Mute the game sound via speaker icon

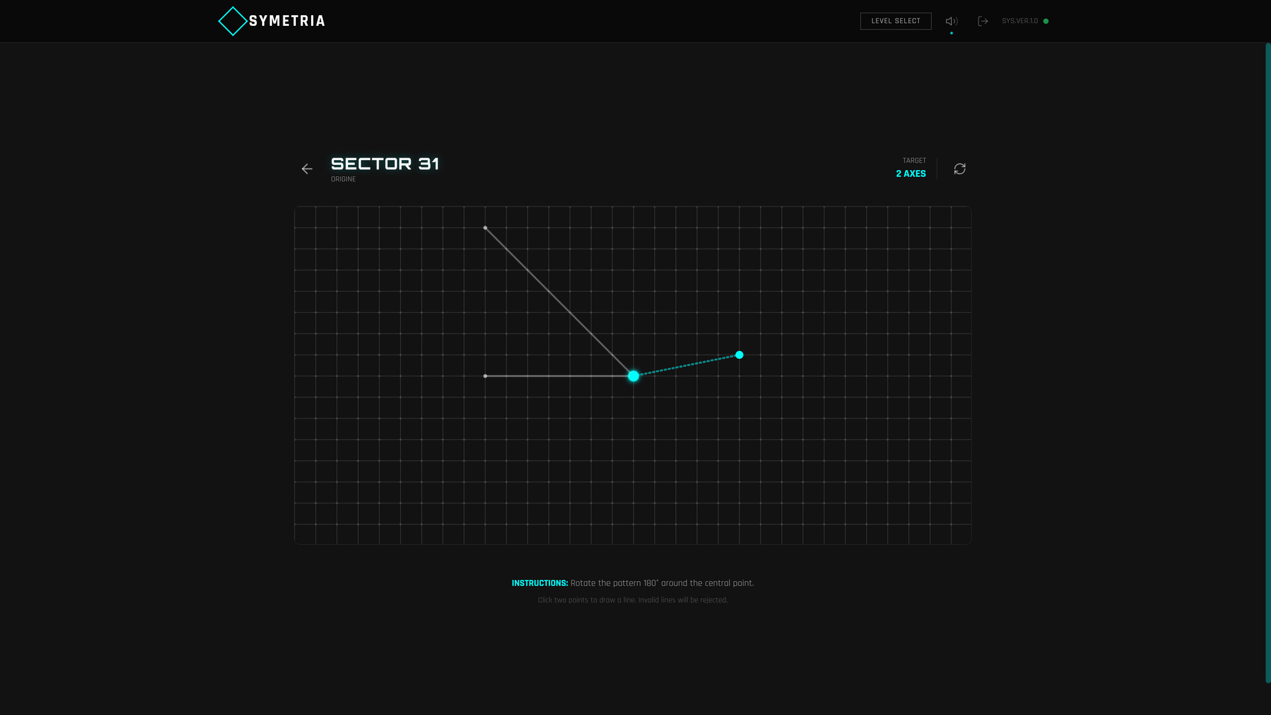[x=951, y=21]
